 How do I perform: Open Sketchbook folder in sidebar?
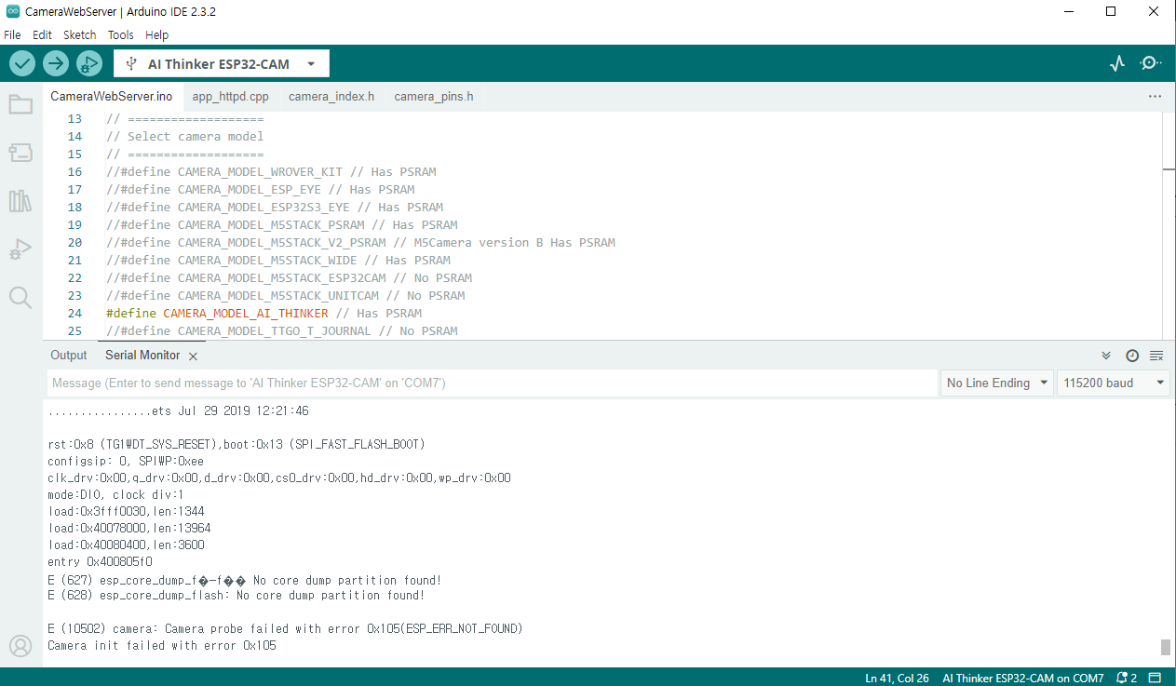(20, 104)
